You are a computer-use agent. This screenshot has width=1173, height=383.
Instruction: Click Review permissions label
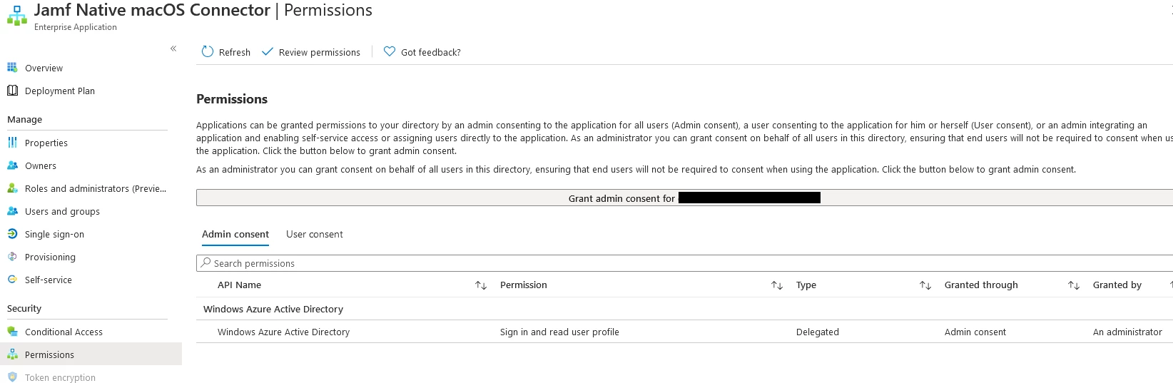click(x=320, y=52)
